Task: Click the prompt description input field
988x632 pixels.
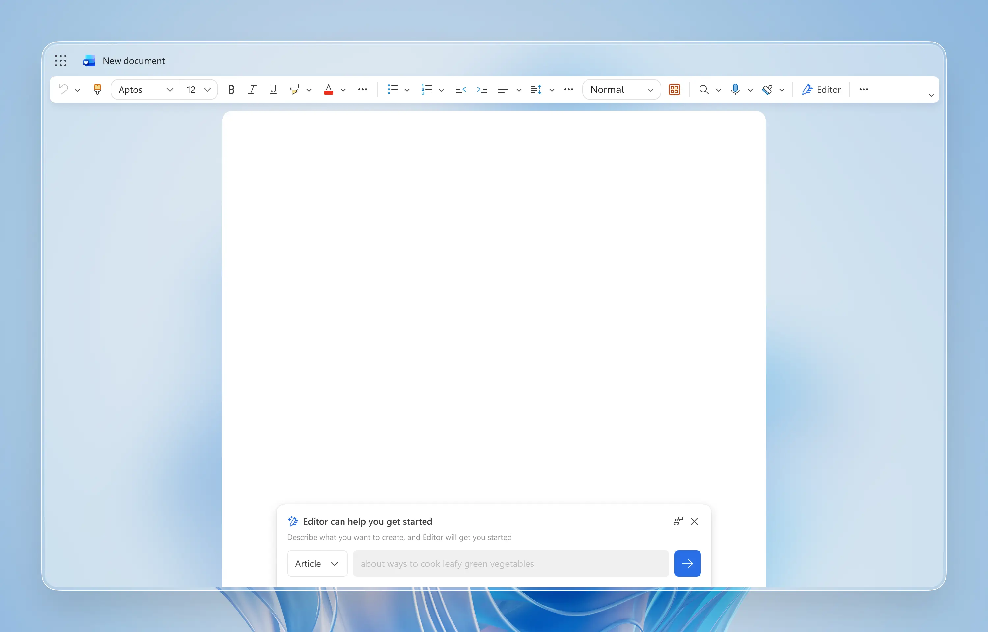Action: [510, 564]
